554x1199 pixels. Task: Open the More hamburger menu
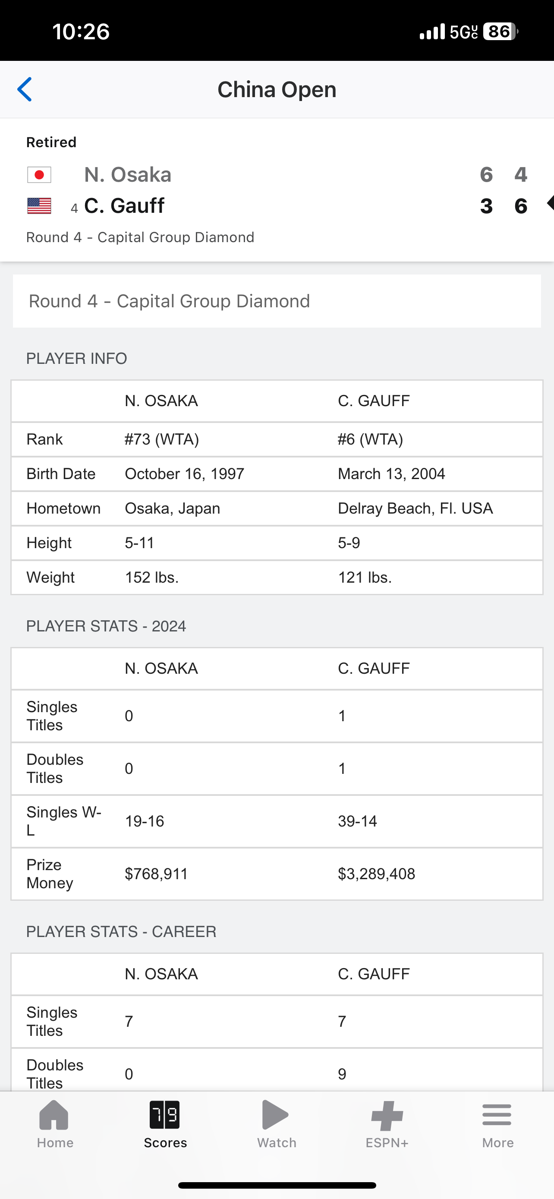(497, 1115)
